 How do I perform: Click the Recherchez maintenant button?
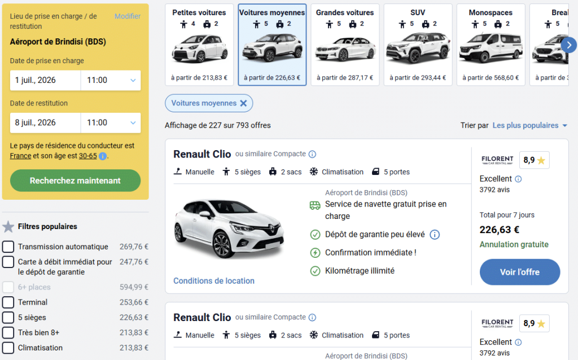75,181
